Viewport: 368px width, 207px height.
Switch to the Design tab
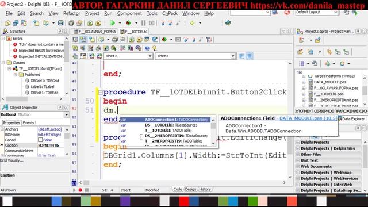[190, 189]
